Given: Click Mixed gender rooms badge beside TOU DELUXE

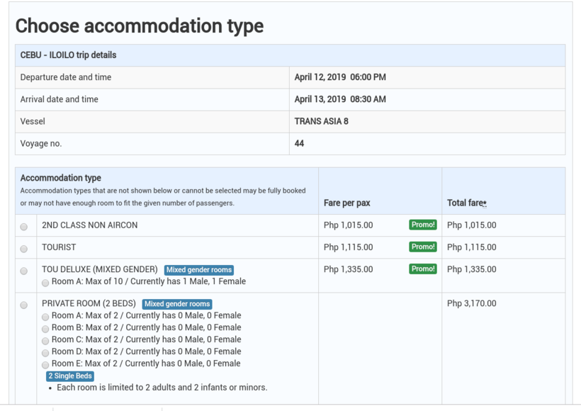Looking at the screenshot, I should [x=198, y=270].
